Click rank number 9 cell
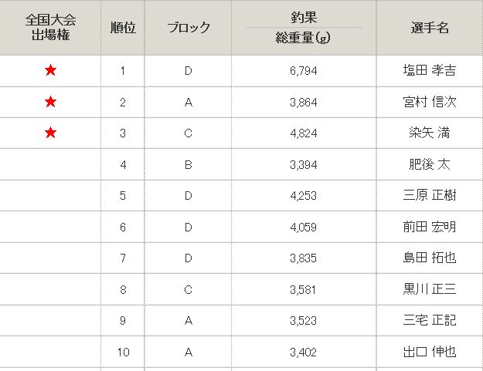 [x=123, y=321]
